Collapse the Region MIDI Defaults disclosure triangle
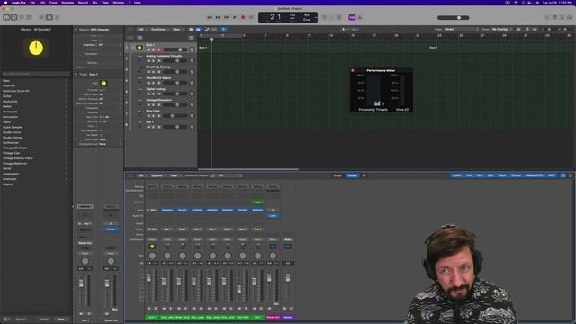Screen dimensions: 576x324 [x=76, y=30]
